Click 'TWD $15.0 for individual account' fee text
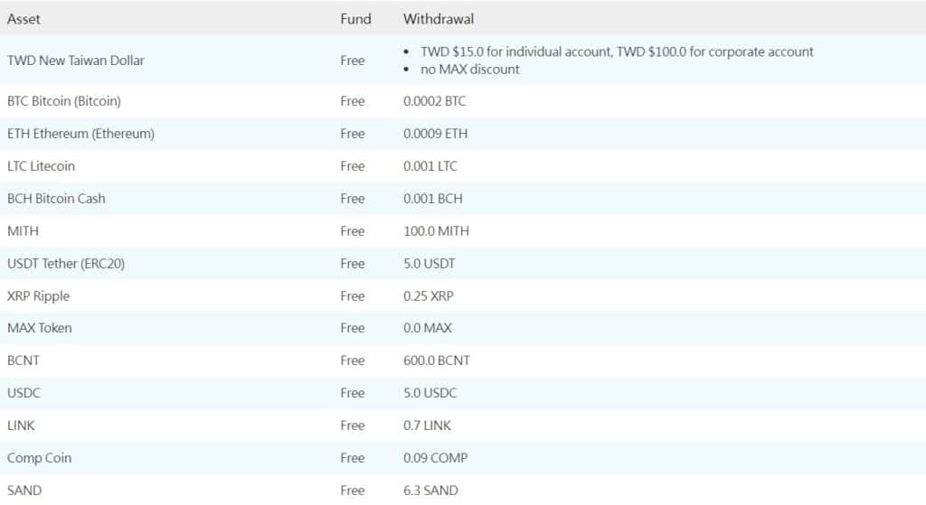Screen dimensions: 926x505 point(515,51)
